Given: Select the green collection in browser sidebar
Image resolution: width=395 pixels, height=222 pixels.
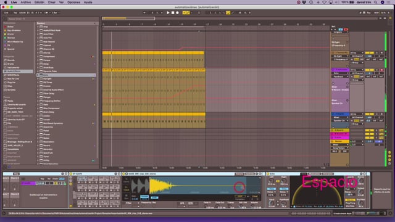Looking at the screenshot, I should coord(10,38).
